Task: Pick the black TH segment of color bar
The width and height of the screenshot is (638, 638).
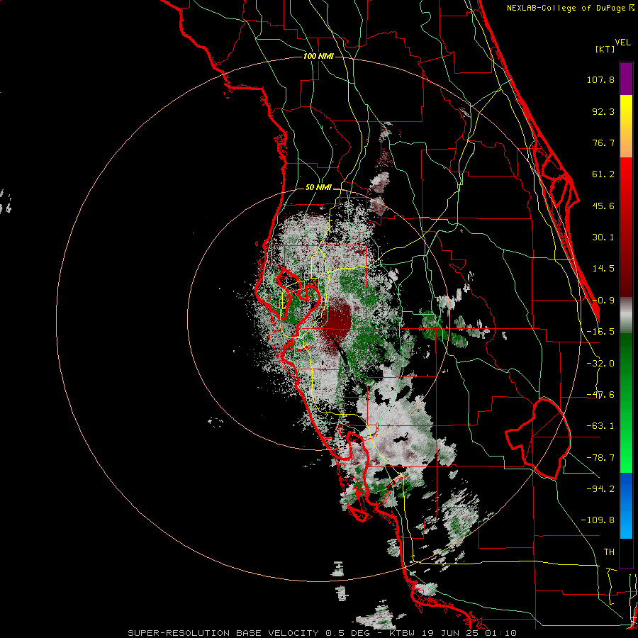Action: (626, 552)
